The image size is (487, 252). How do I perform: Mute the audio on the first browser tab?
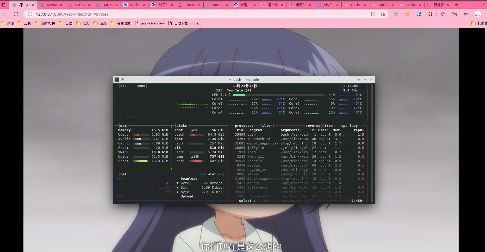pyautogui.click(x=21, y=5)
